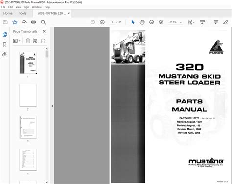
Task: Open the Help menu
Action: (x=47, y=7)
